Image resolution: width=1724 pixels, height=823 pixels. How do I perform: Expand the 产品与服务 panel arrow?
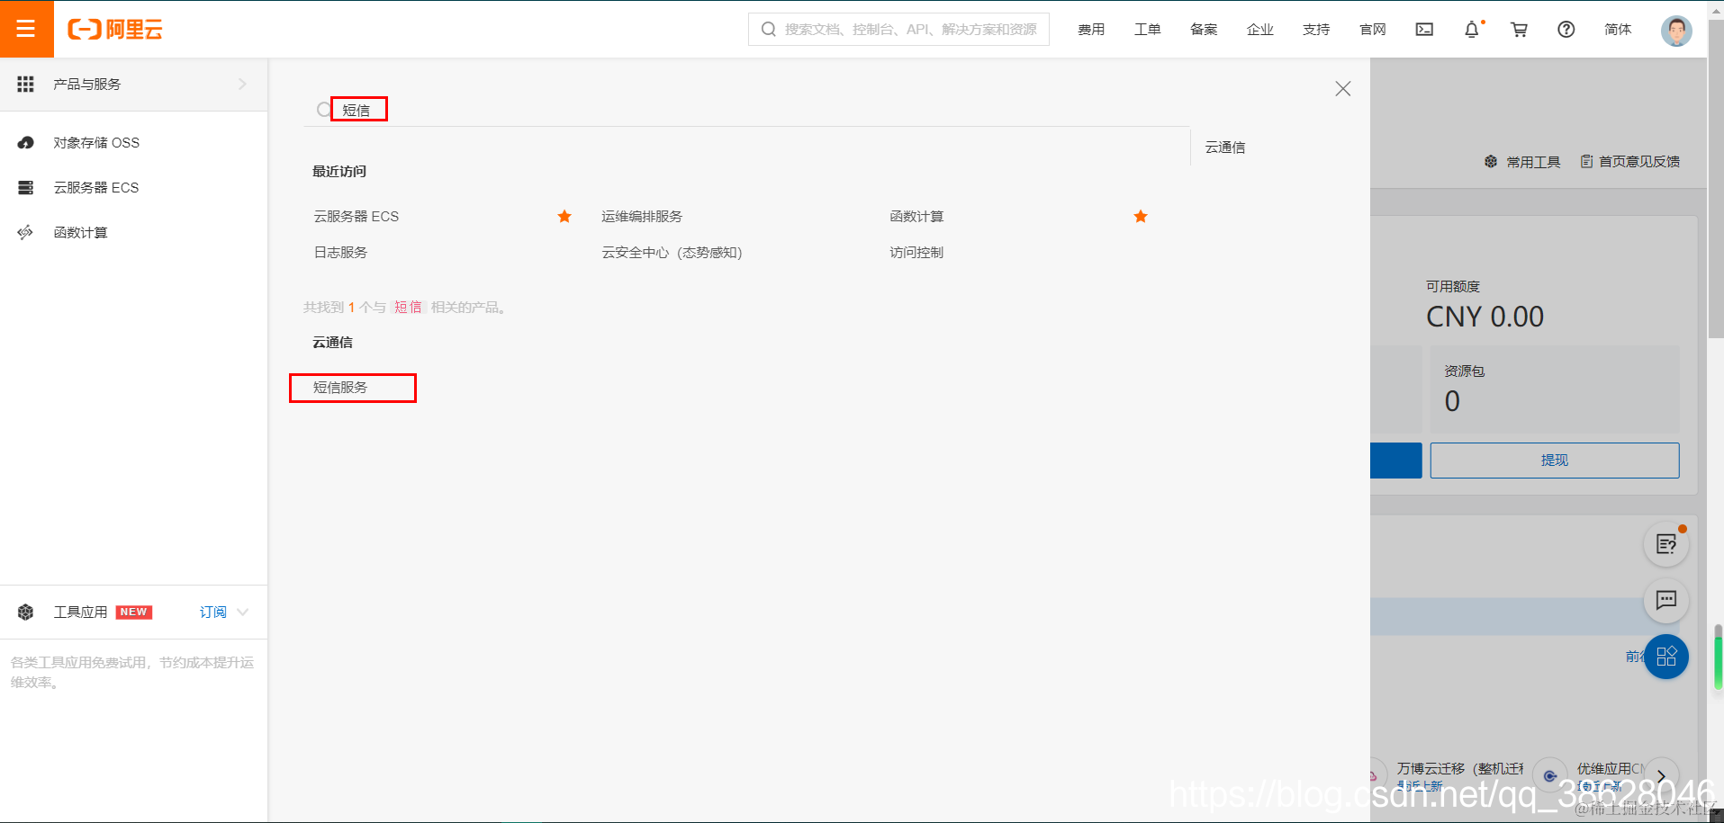241,84
